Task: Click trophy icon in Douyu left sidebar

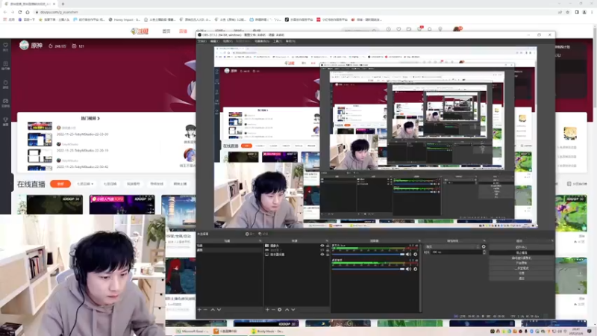Action: pos(5,121)
